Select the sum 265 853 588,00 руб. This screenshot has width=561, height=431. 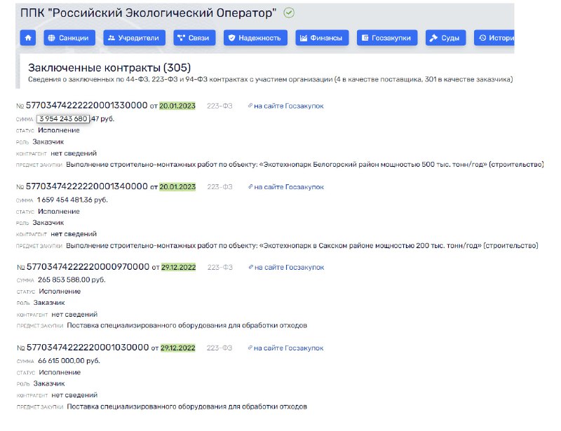[72, 280]
